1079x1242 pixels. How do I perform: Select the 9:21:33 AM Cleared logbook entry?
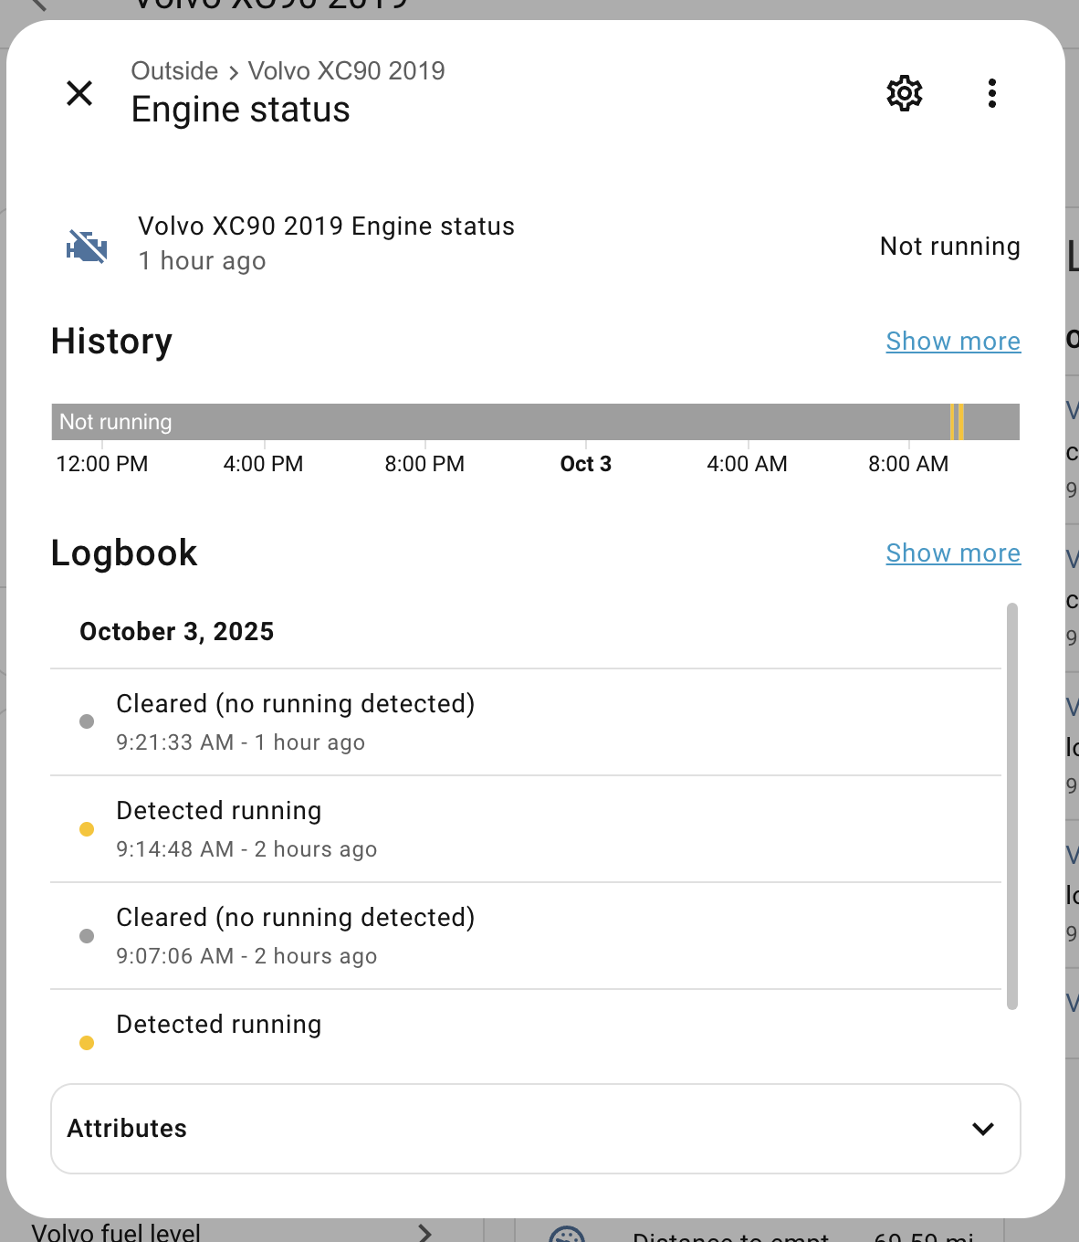coord(295,722)
